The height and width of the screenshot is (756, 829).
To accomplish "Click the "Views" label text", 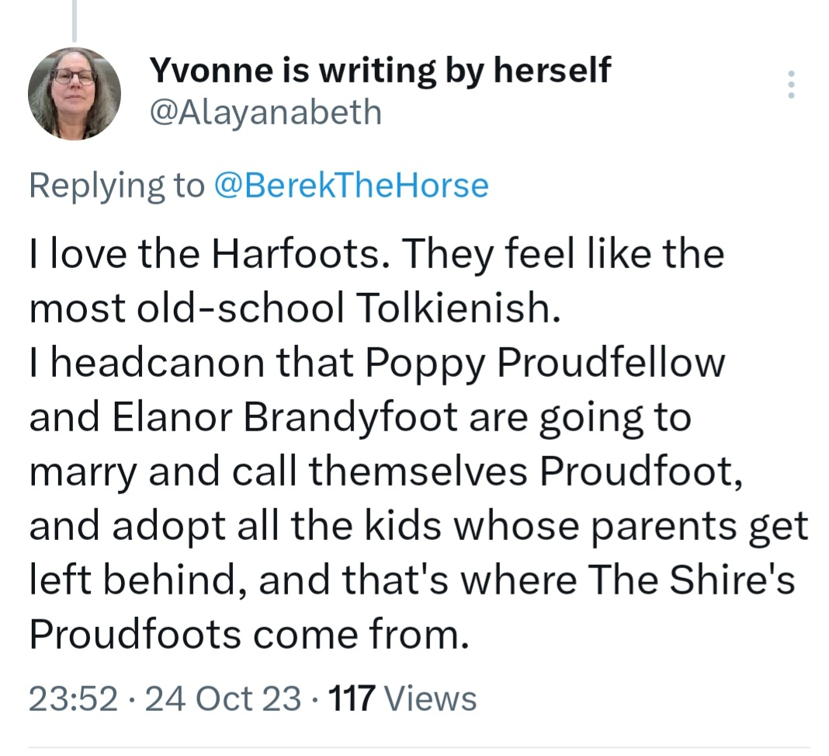I will pyautogui.click(x=430, y=698).
